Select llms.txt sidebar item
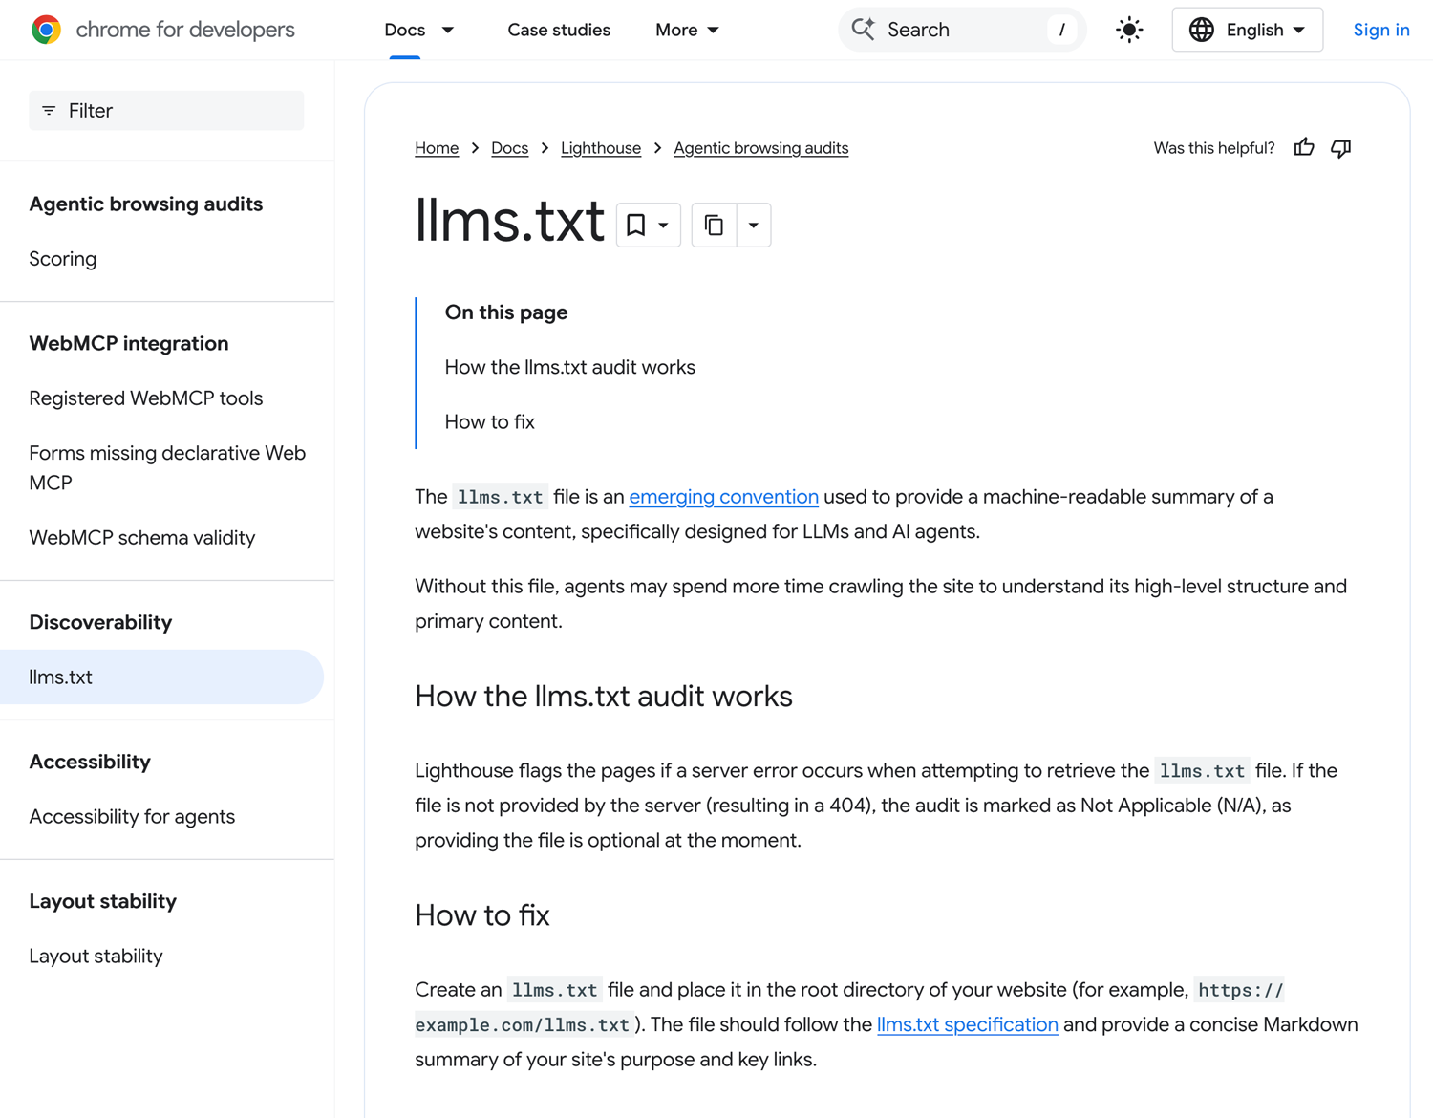This screenshot has height=1118, width=1433. (x=161, y=677)
